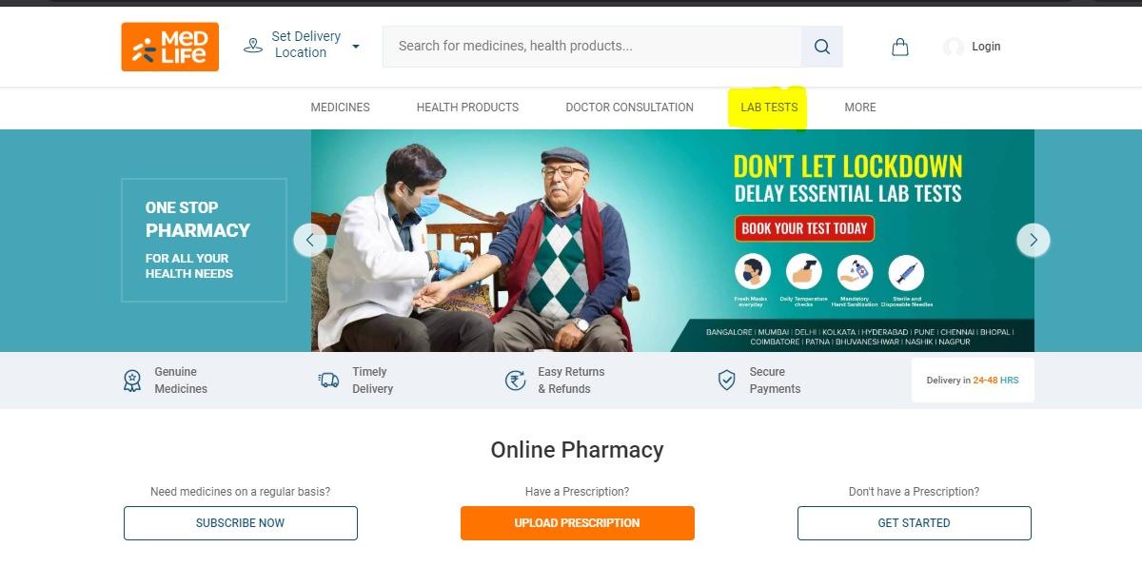Open the HEALTH PRODUCTS menu item
This screenshot has height=567, width=1142.
(x=467, y=108)
